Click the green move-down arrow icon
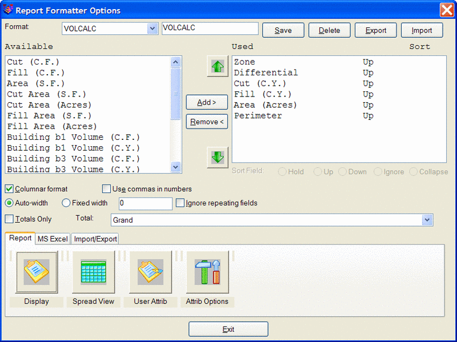Viewport: 457px width, 342px height. point(218,158)
